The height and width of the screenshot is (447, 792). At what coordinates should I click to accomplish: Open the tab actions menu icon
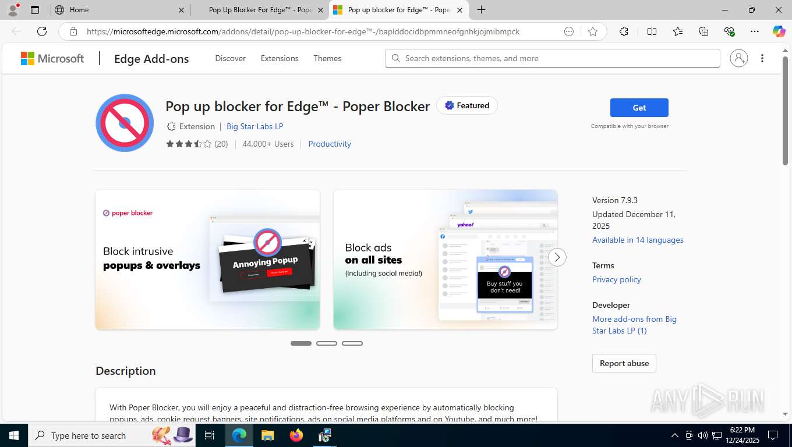[35, 10]
